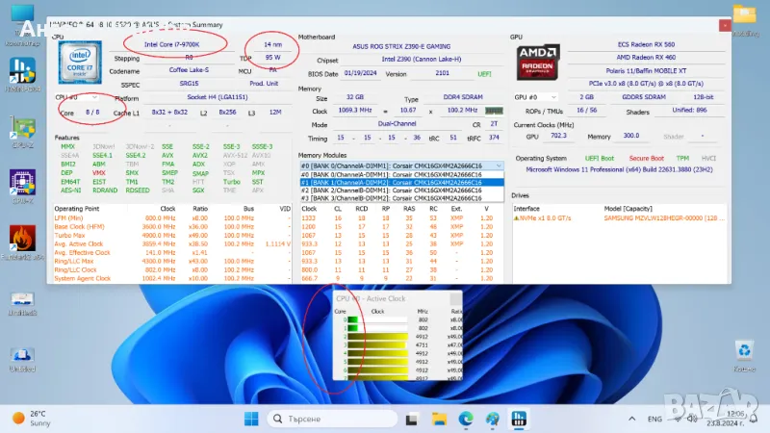Open the purple chip desktop shortcut

[x=22, y=182]
